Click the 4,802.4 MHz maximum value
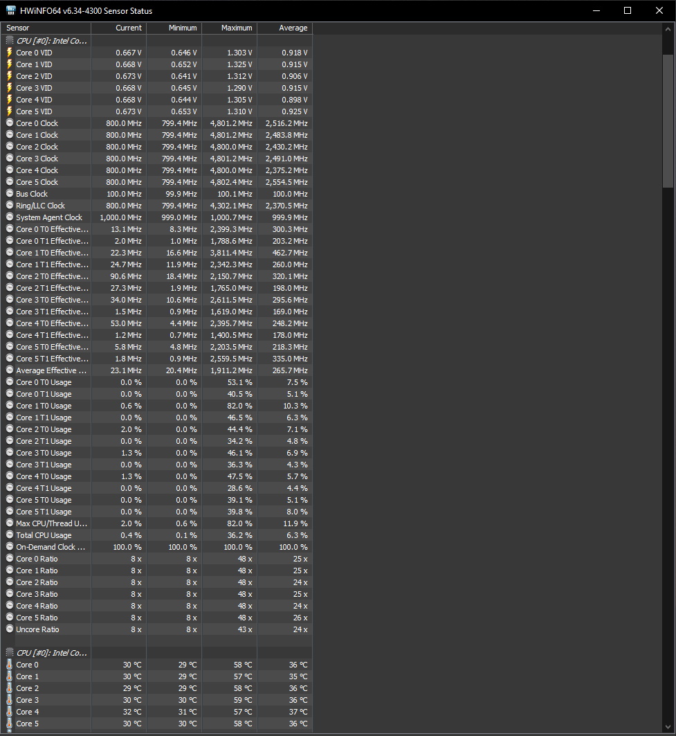 [x=231, y=182]
